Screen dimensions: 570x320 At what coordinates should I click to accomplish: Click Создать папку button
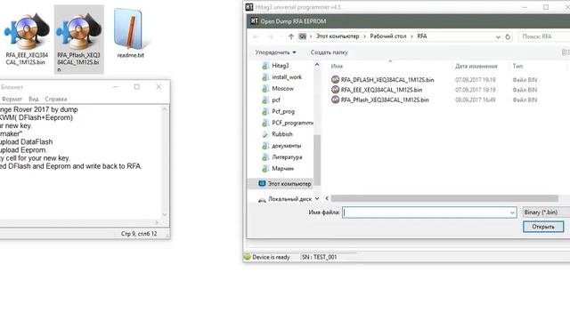click(x=329, y=52)
